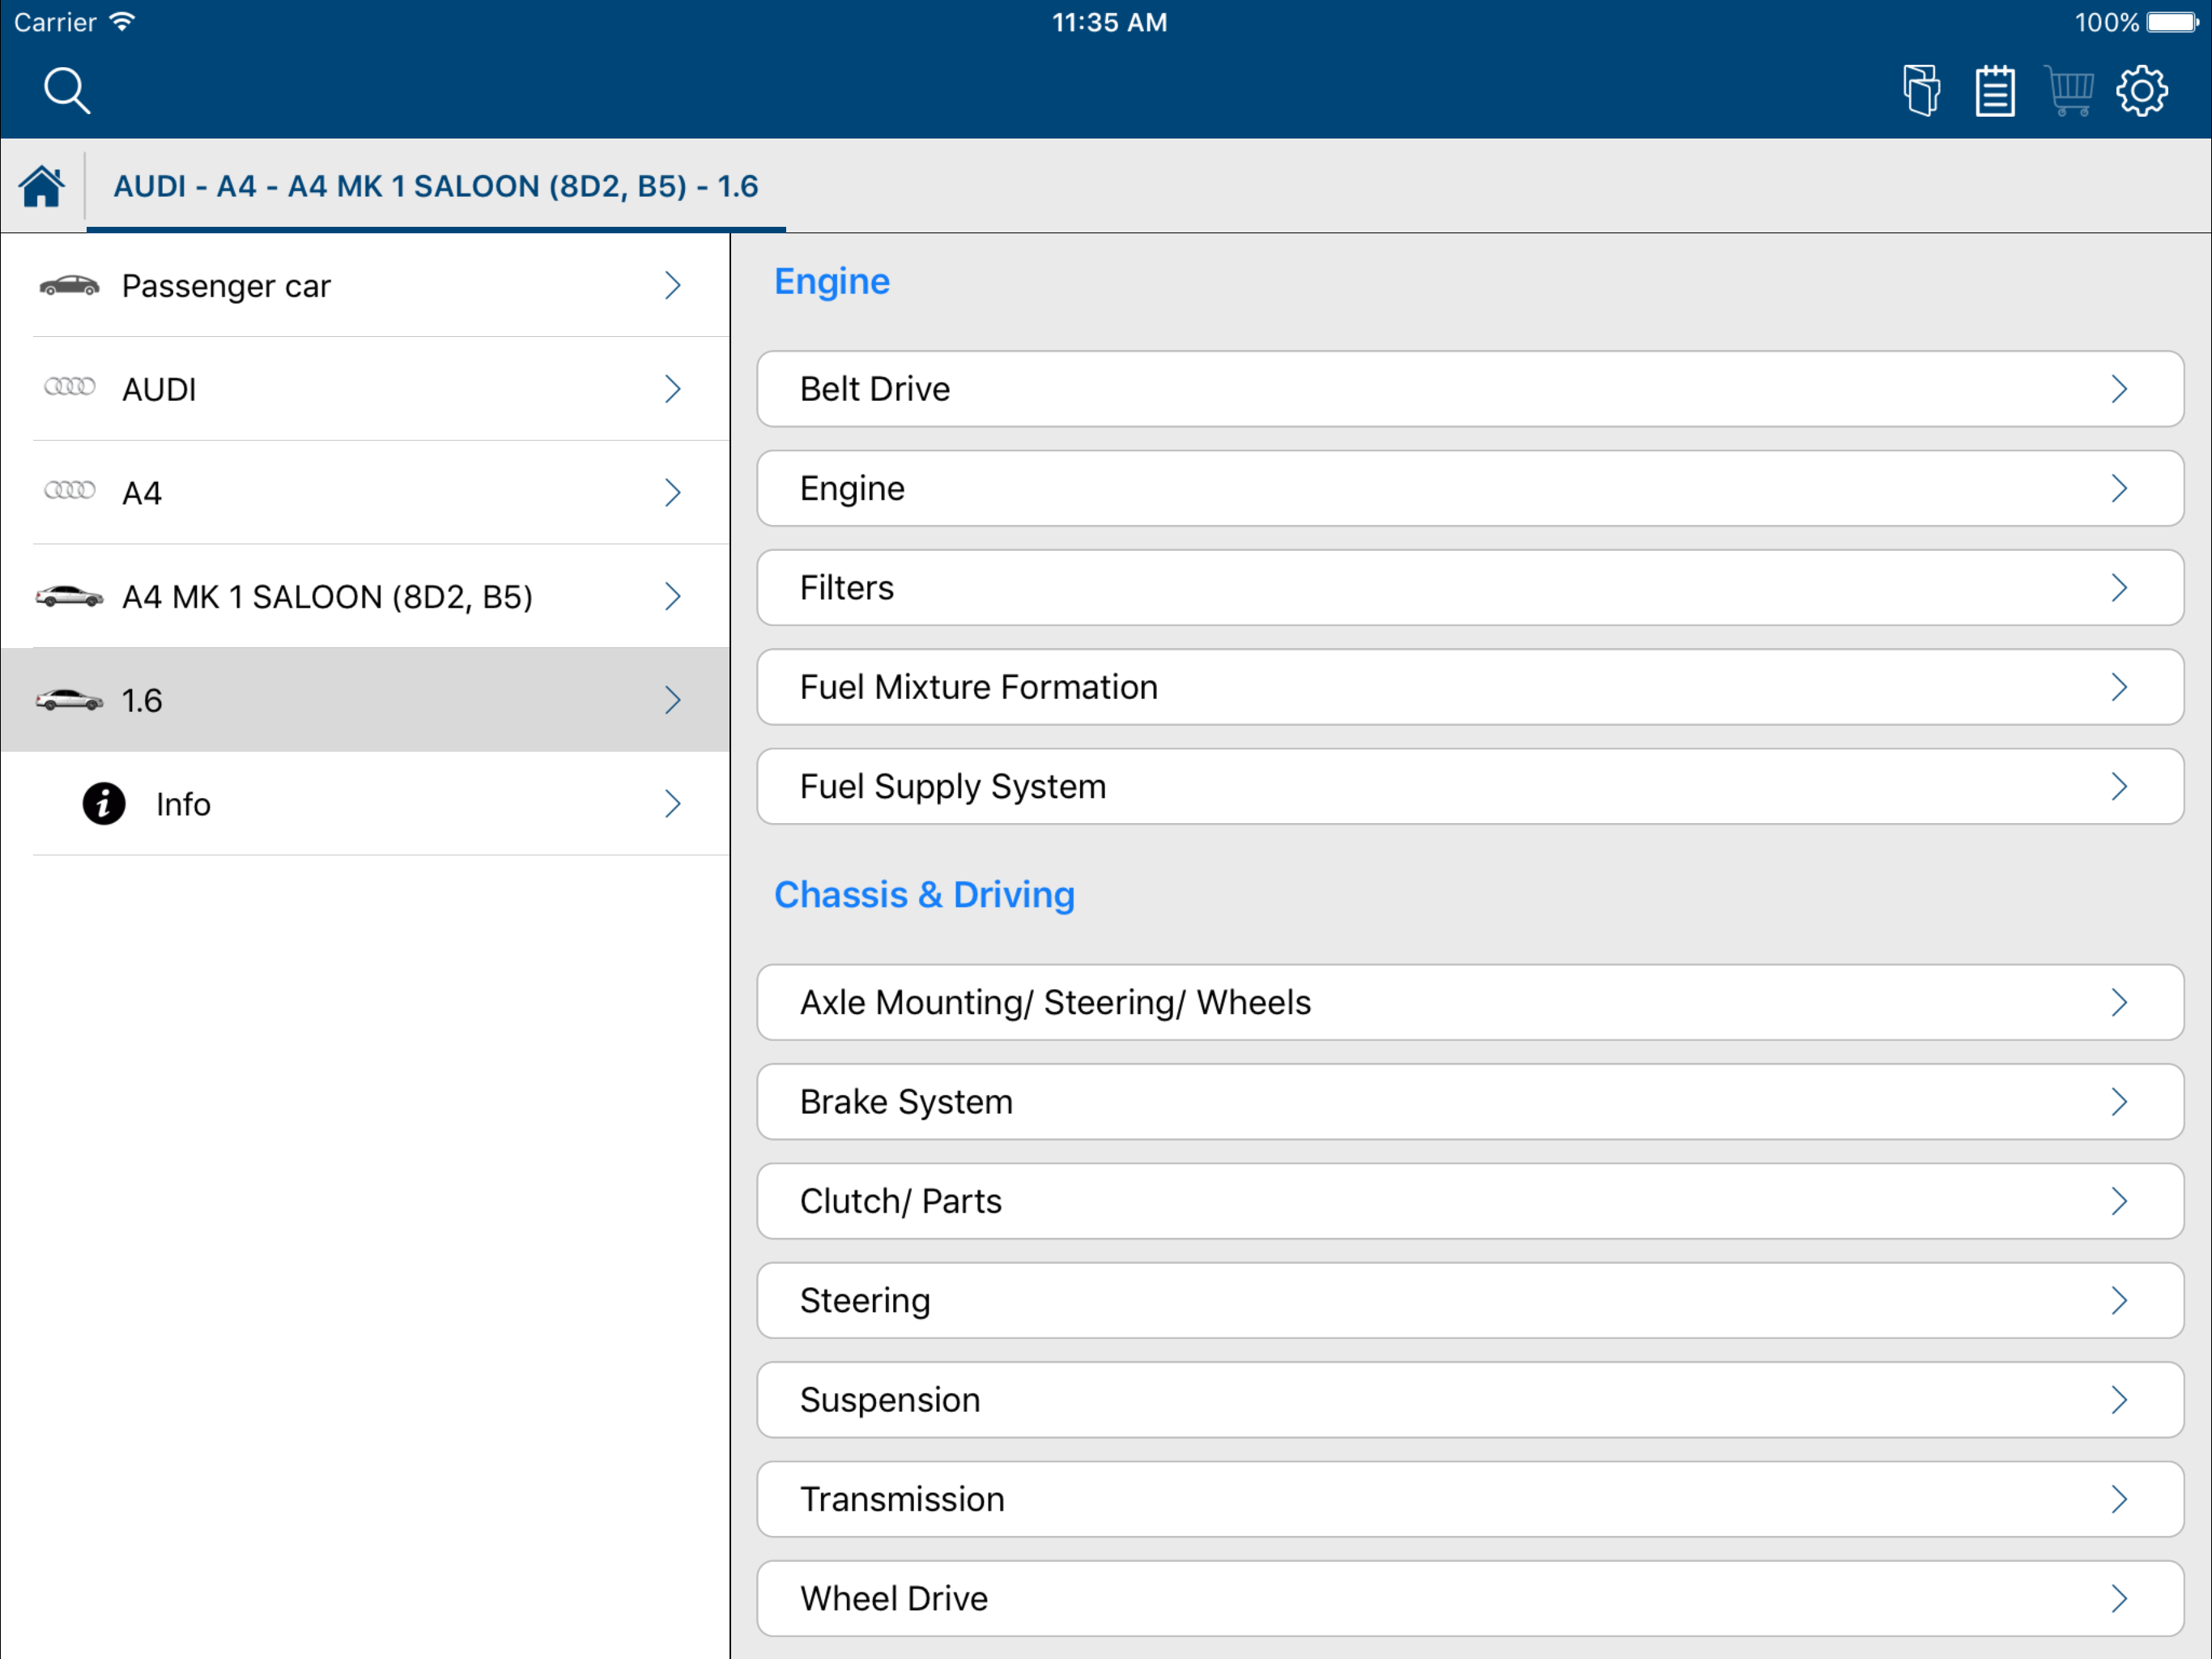Image resolution: width=2212 pixels, height=1659 pixels.
Task: Select the 1.6 engine entry
Action: point(365,699)
